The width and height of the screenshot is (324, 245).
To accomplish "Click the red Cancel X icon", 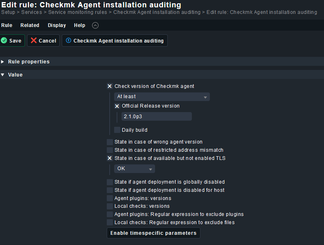I will (x=34, y=40).
